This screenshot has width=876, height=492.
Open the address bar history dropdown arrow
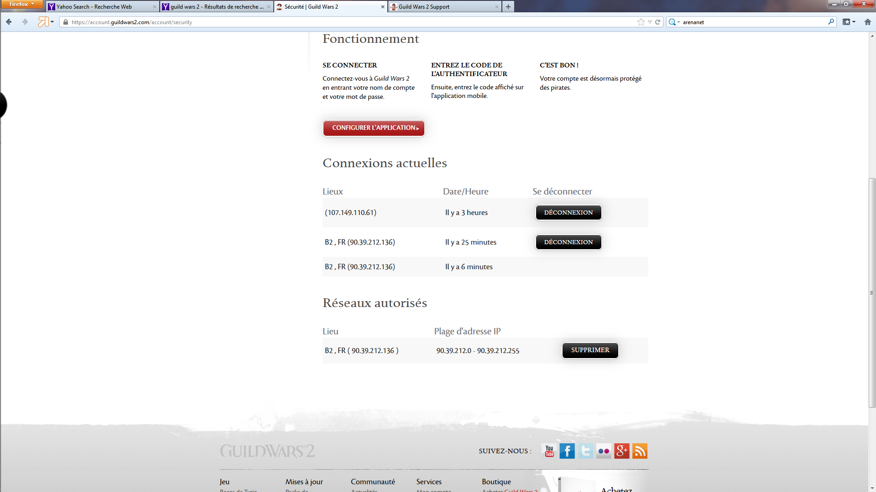pyautogui.click(x=650, y=22)
